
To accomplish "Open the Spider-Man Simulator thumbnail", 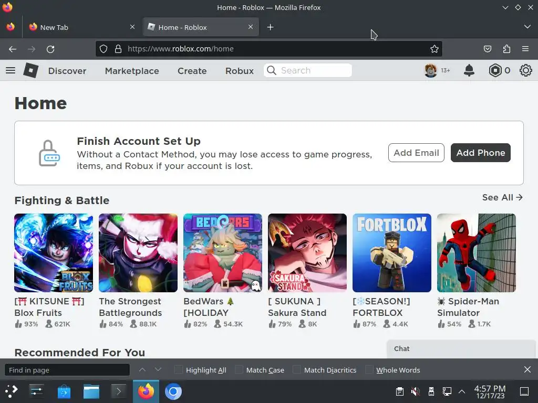I will point(477,253).
